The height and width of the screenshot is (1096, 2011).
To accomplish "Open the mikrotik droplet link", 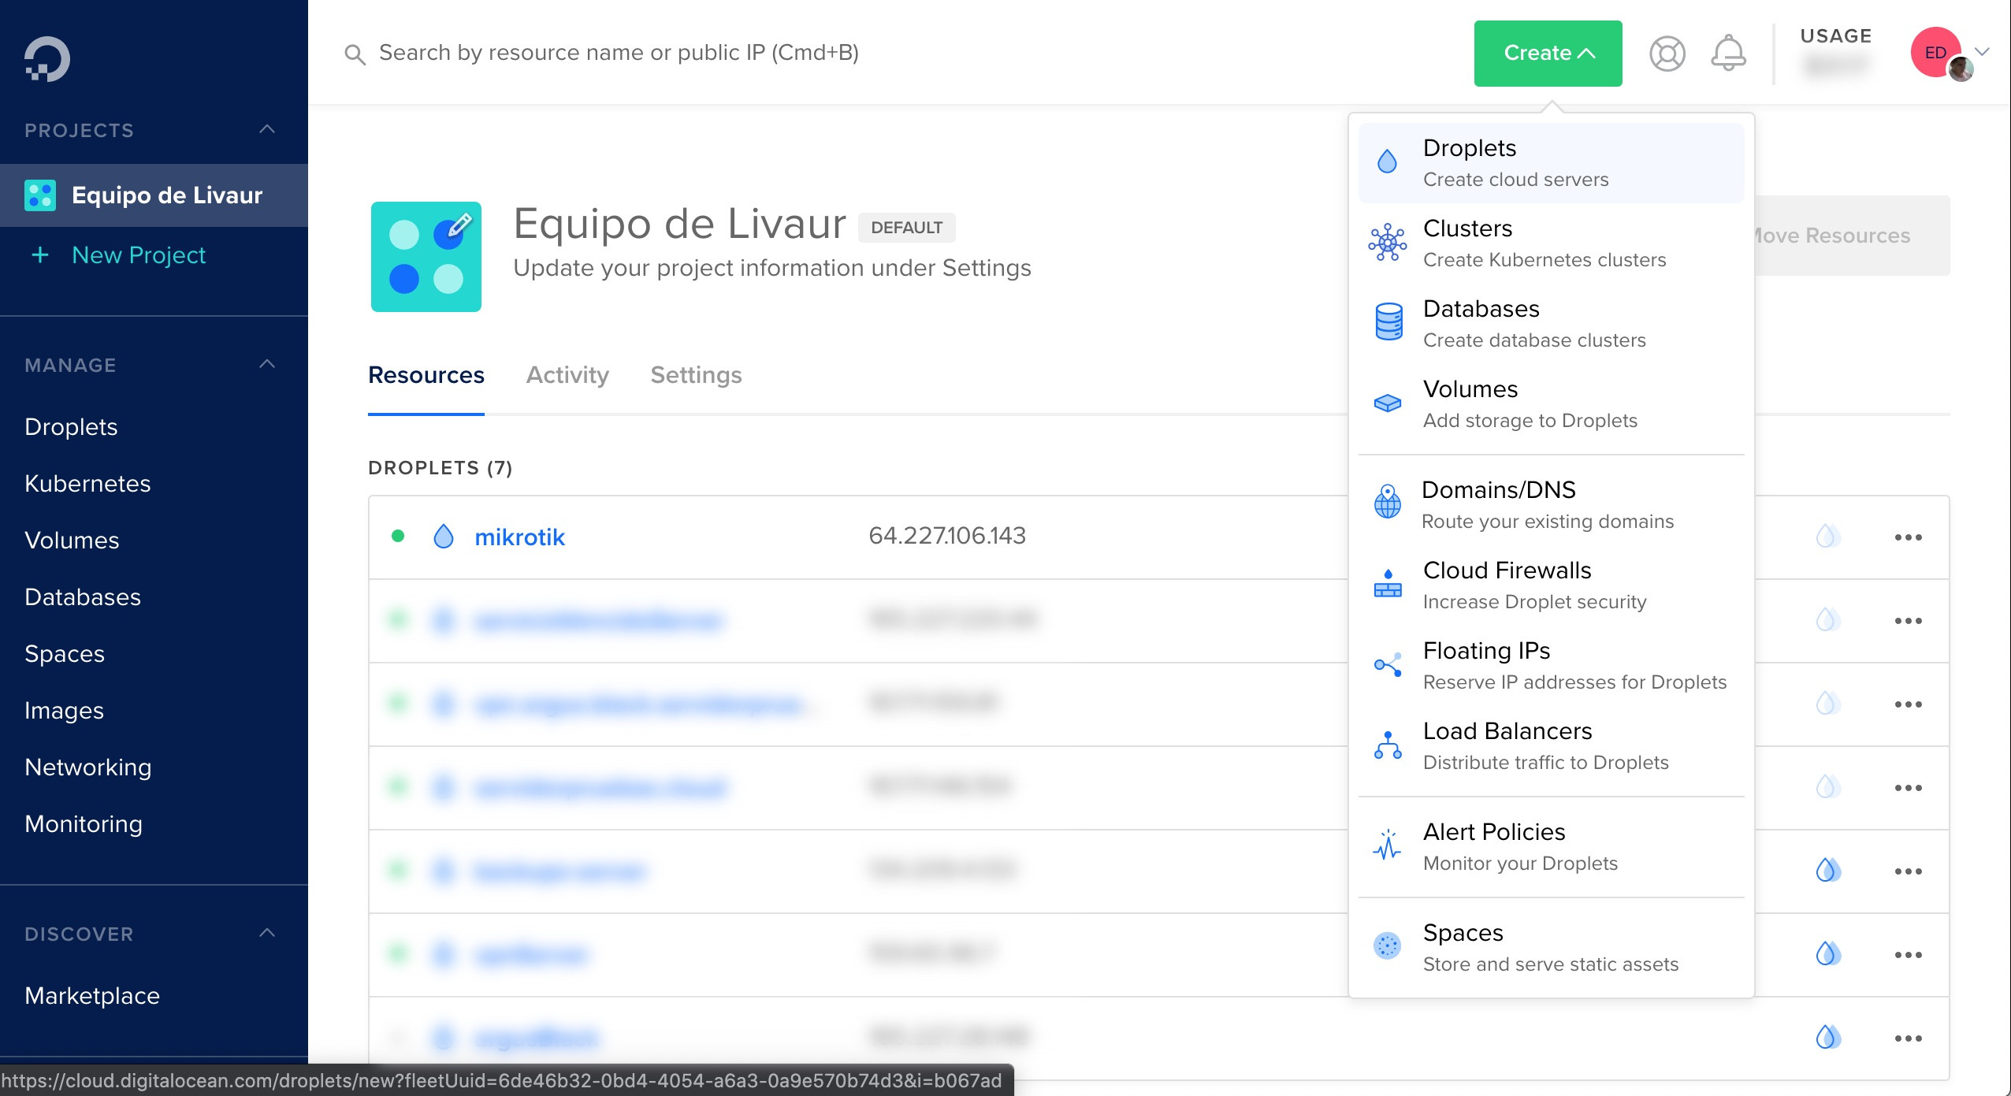I will 519,537.
